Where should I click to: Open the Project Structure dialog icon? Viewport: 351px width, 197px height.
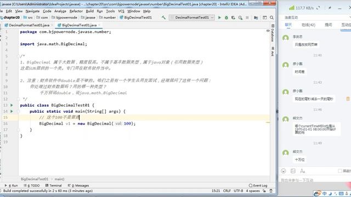256,18
